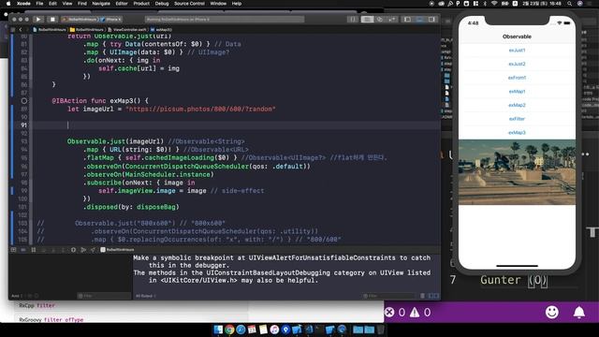Open the ViewController.swift breadcrumb

pos(127,29)
